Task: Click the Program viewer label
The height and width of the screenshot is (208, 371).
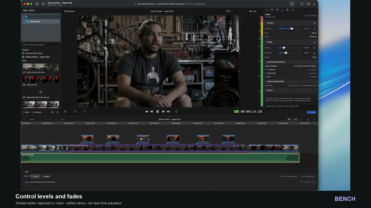Action: click(x=70, y=11)
